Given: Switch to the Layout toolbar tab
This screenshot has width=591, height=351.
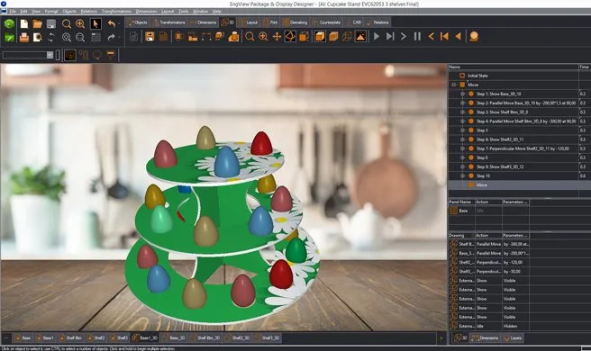Looking at the screenshot, I should pyautogui.click(x=249, y=22).
